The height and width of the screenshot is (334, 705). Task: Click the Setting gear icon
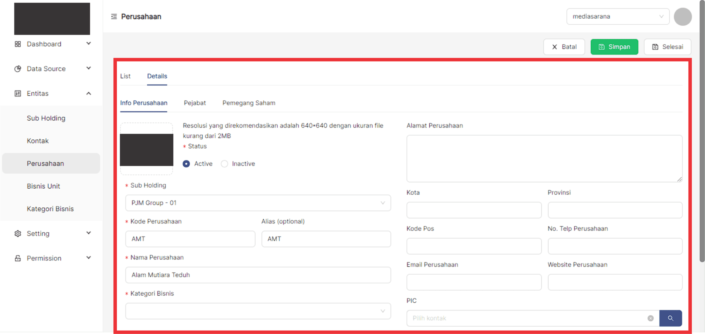18,233
